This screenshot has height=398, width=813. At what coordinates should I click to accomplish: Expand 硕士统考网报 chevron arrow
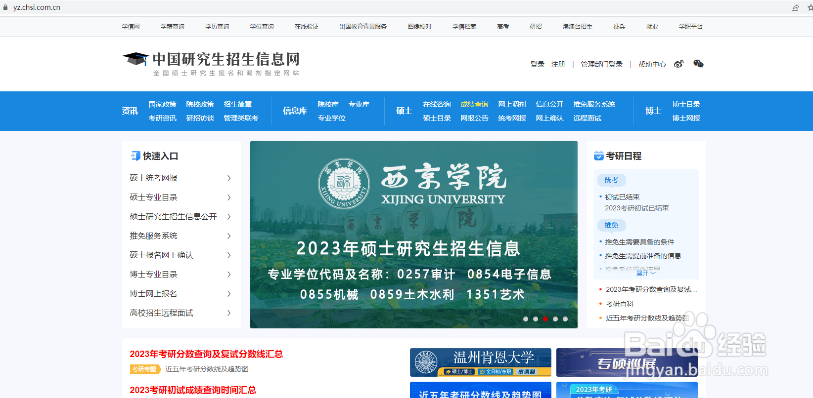tap(229, 178)
